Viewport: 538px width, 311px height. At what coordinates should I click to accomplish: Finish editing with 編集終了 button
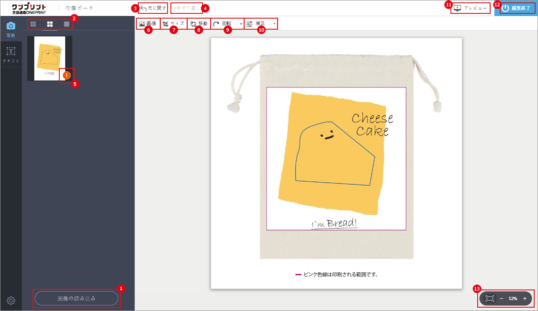(516, 8)
